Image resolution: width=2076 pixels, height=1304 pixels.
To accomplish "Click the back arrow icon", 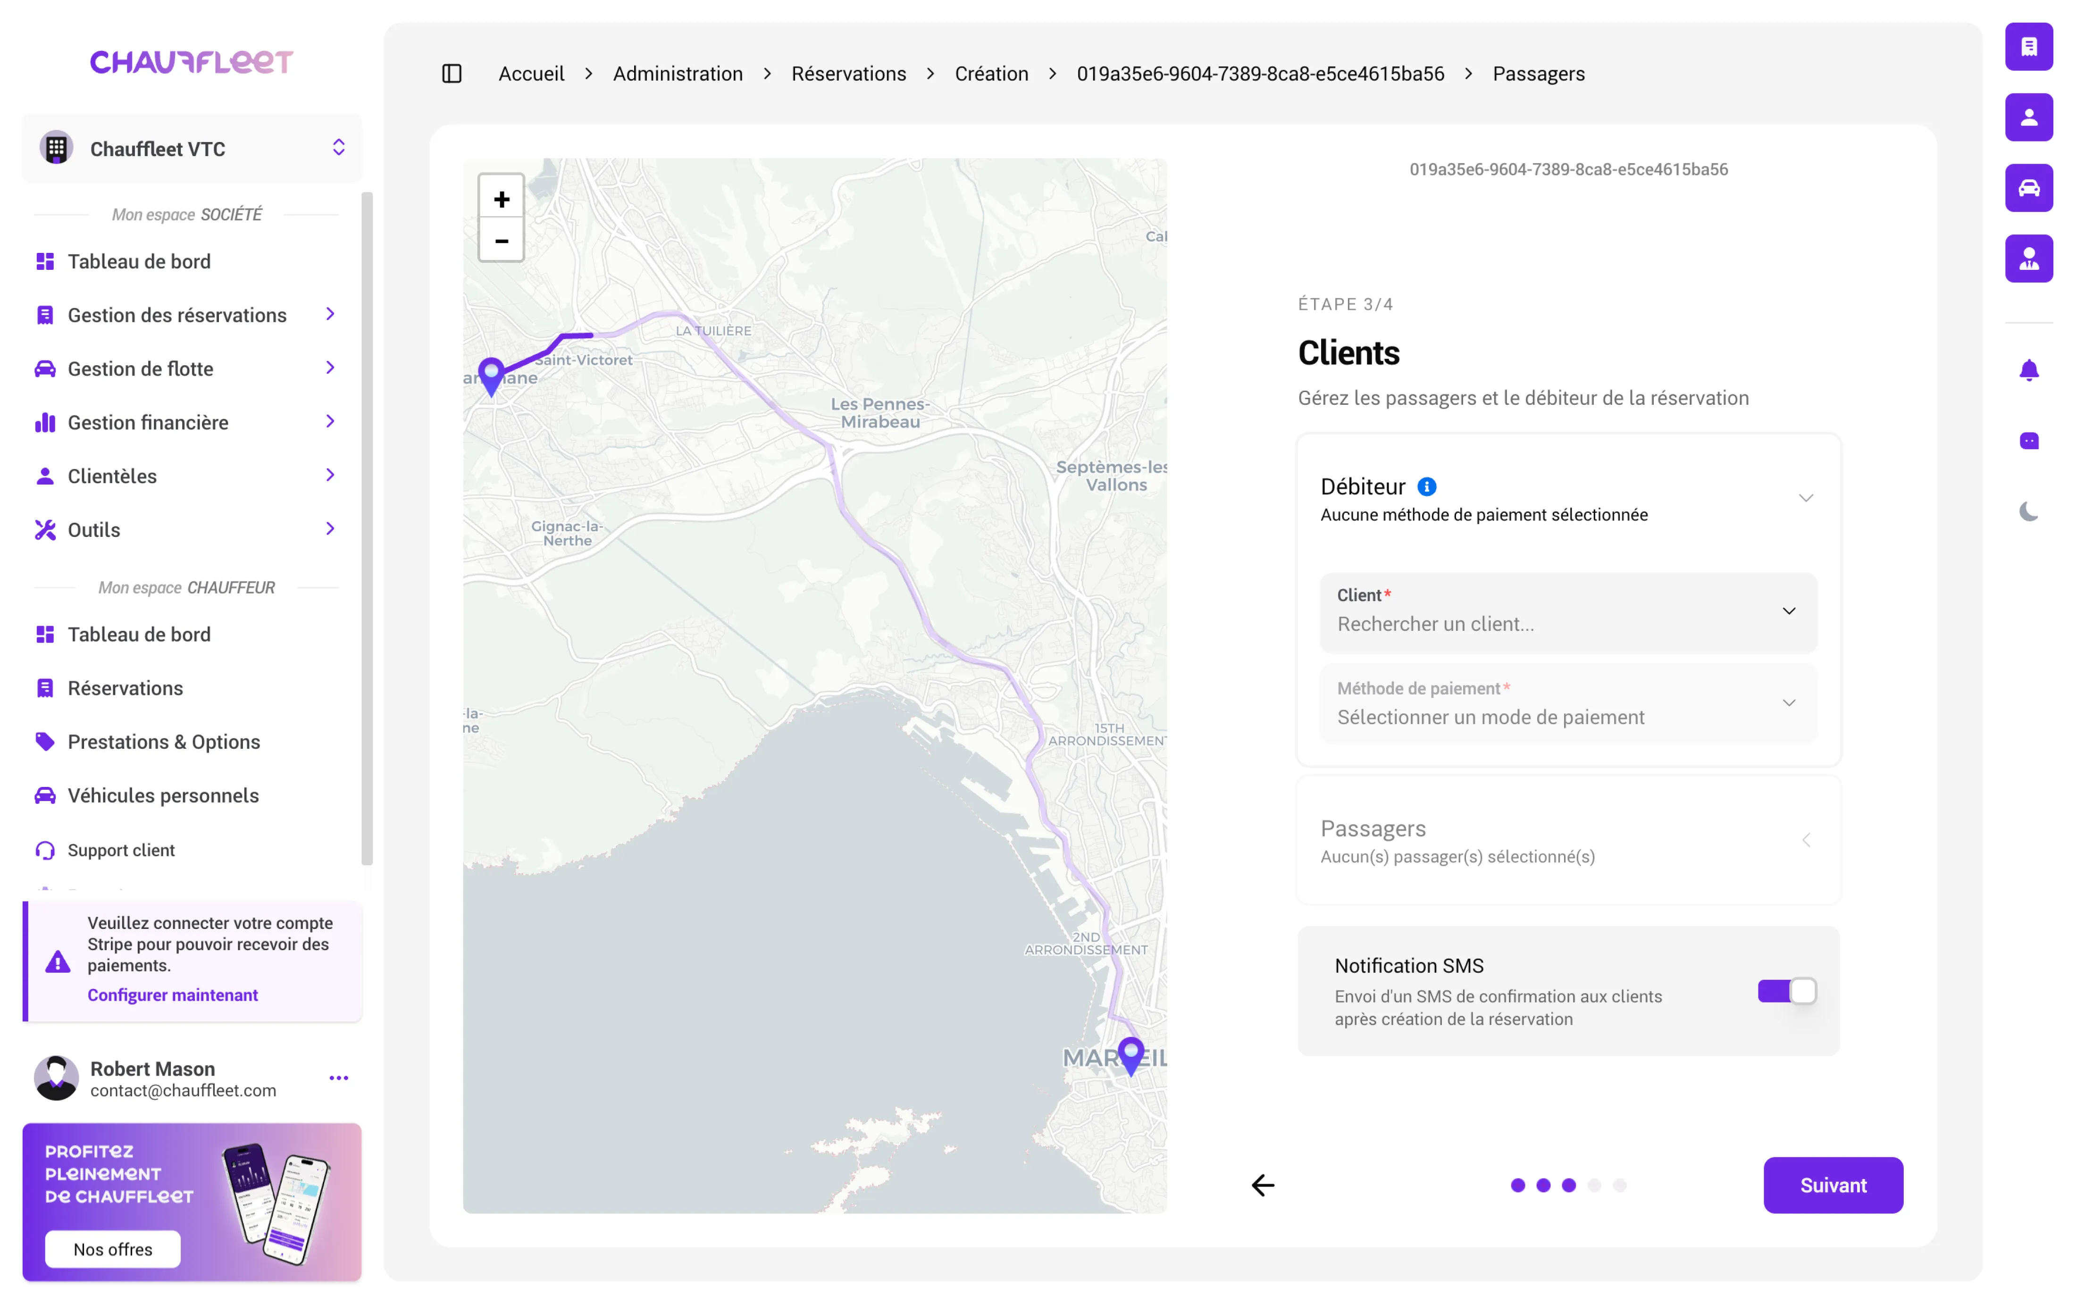I will tap(1263, 1185).
